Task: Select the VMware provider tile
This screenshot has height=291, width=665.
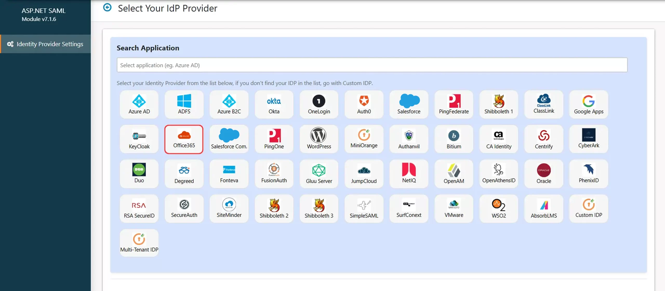Action: (x=454, y=209)
